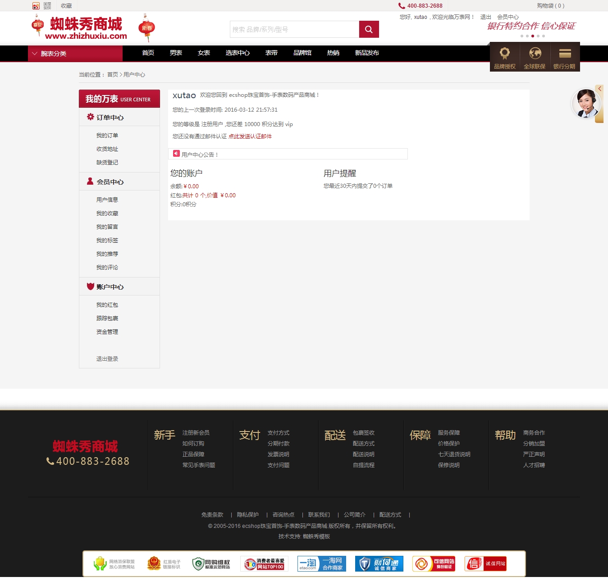Open 我的订单 in sidebar

107,136
